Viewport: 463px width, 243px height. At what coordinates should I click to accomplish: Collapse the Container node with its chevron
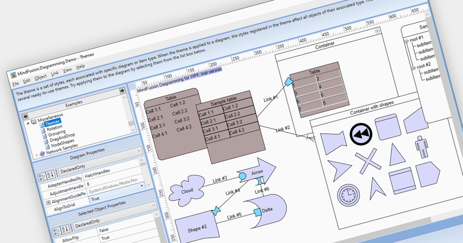(377, 30)
